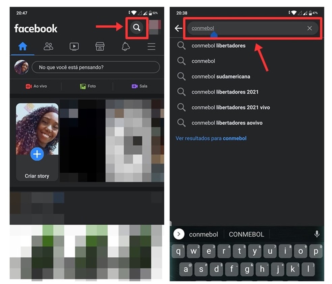Screen dimensions: 332x284
Task: Tap the magnifier icon beside 'conmebol libertadores aovivo'
Action: click(181, 122)
